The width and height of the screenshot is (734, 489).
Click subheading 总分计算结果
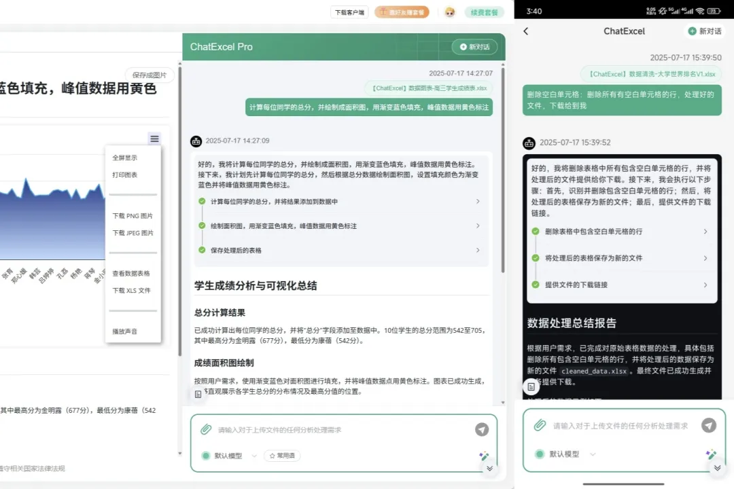click(220, 312)
